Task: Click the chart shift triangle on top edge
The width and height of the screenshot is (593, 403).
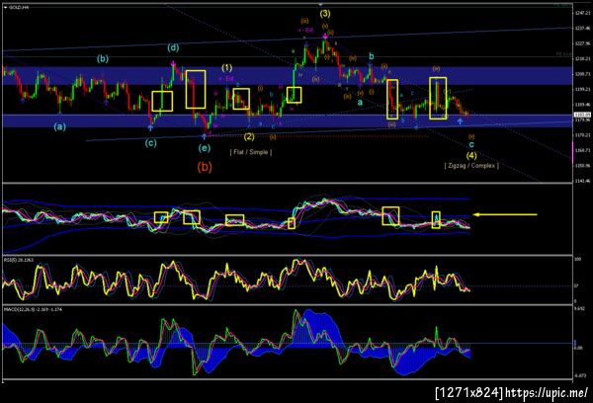Action: click(x=320, y=5)
